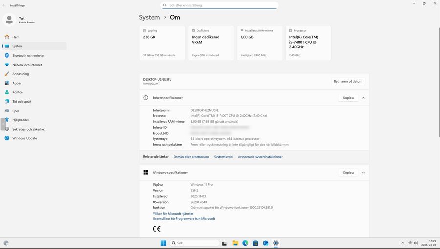Copy device specifications with Kopiera button
The width and height of the screenshot is (440, 249).
348,98
